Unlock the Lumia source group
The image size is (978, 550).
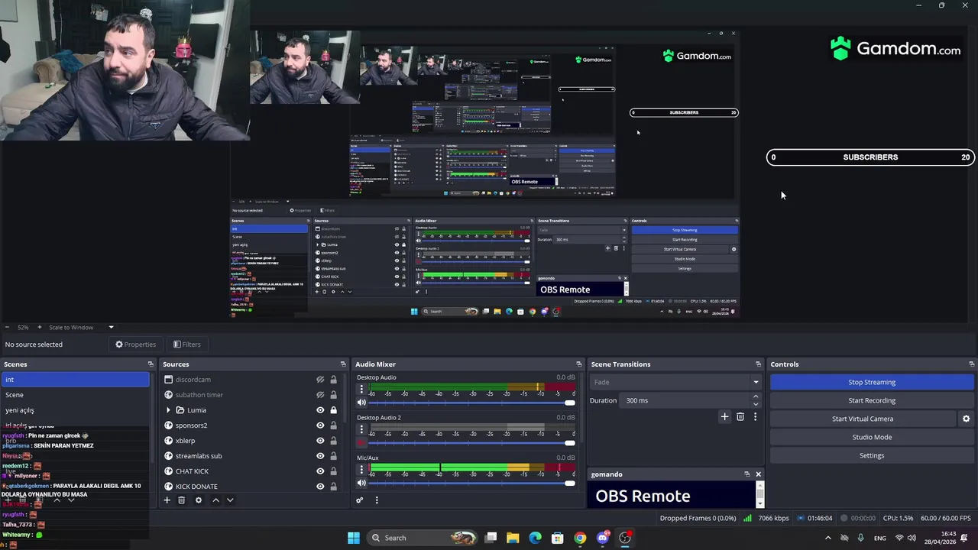pos(333,410)
